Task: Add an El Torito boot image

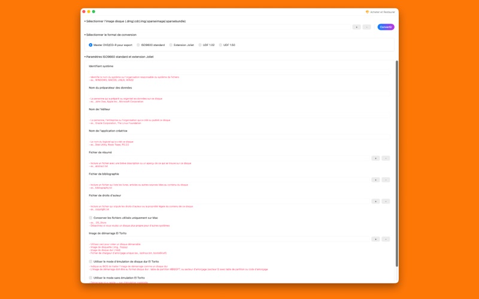Action: (x=375, y=239)
